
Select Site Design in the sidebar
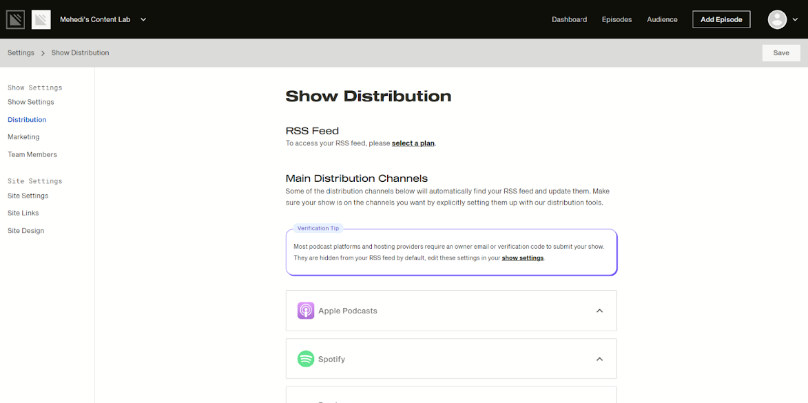tap(25, 230)
